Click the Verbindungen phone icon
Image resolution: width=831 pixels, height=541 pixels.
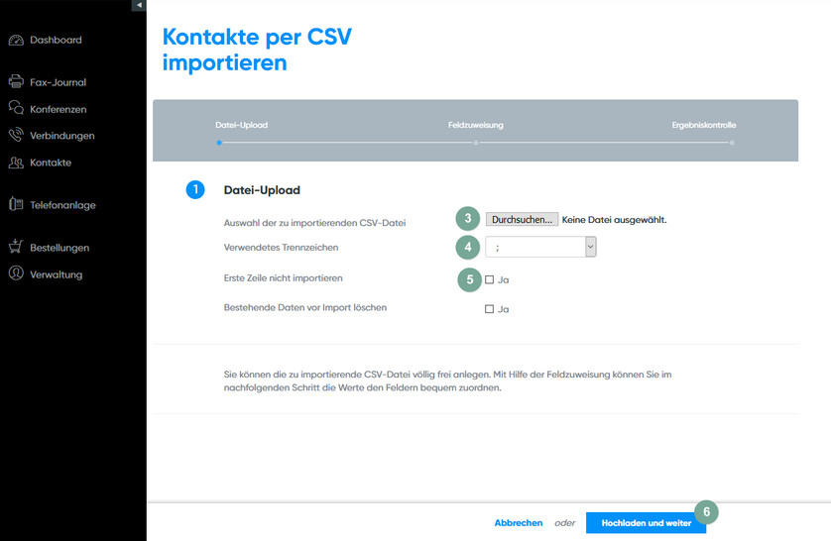[x=16, y=135]
